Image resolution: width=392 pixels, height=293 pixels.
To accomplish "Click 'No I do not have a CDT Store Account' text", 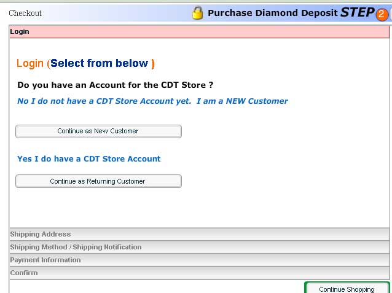I will 104,101.
